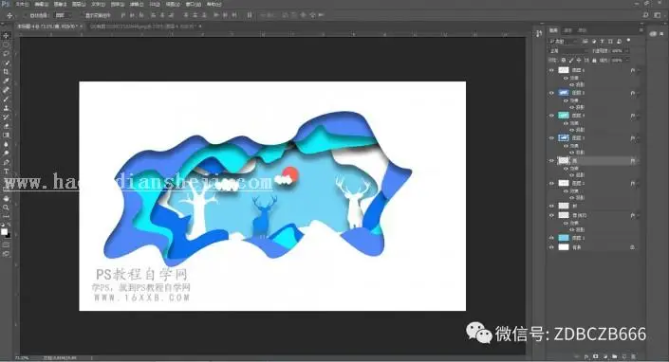Click the new group folder icon
Viewport: 669px width, 362px height.
(x=614, y=356)
